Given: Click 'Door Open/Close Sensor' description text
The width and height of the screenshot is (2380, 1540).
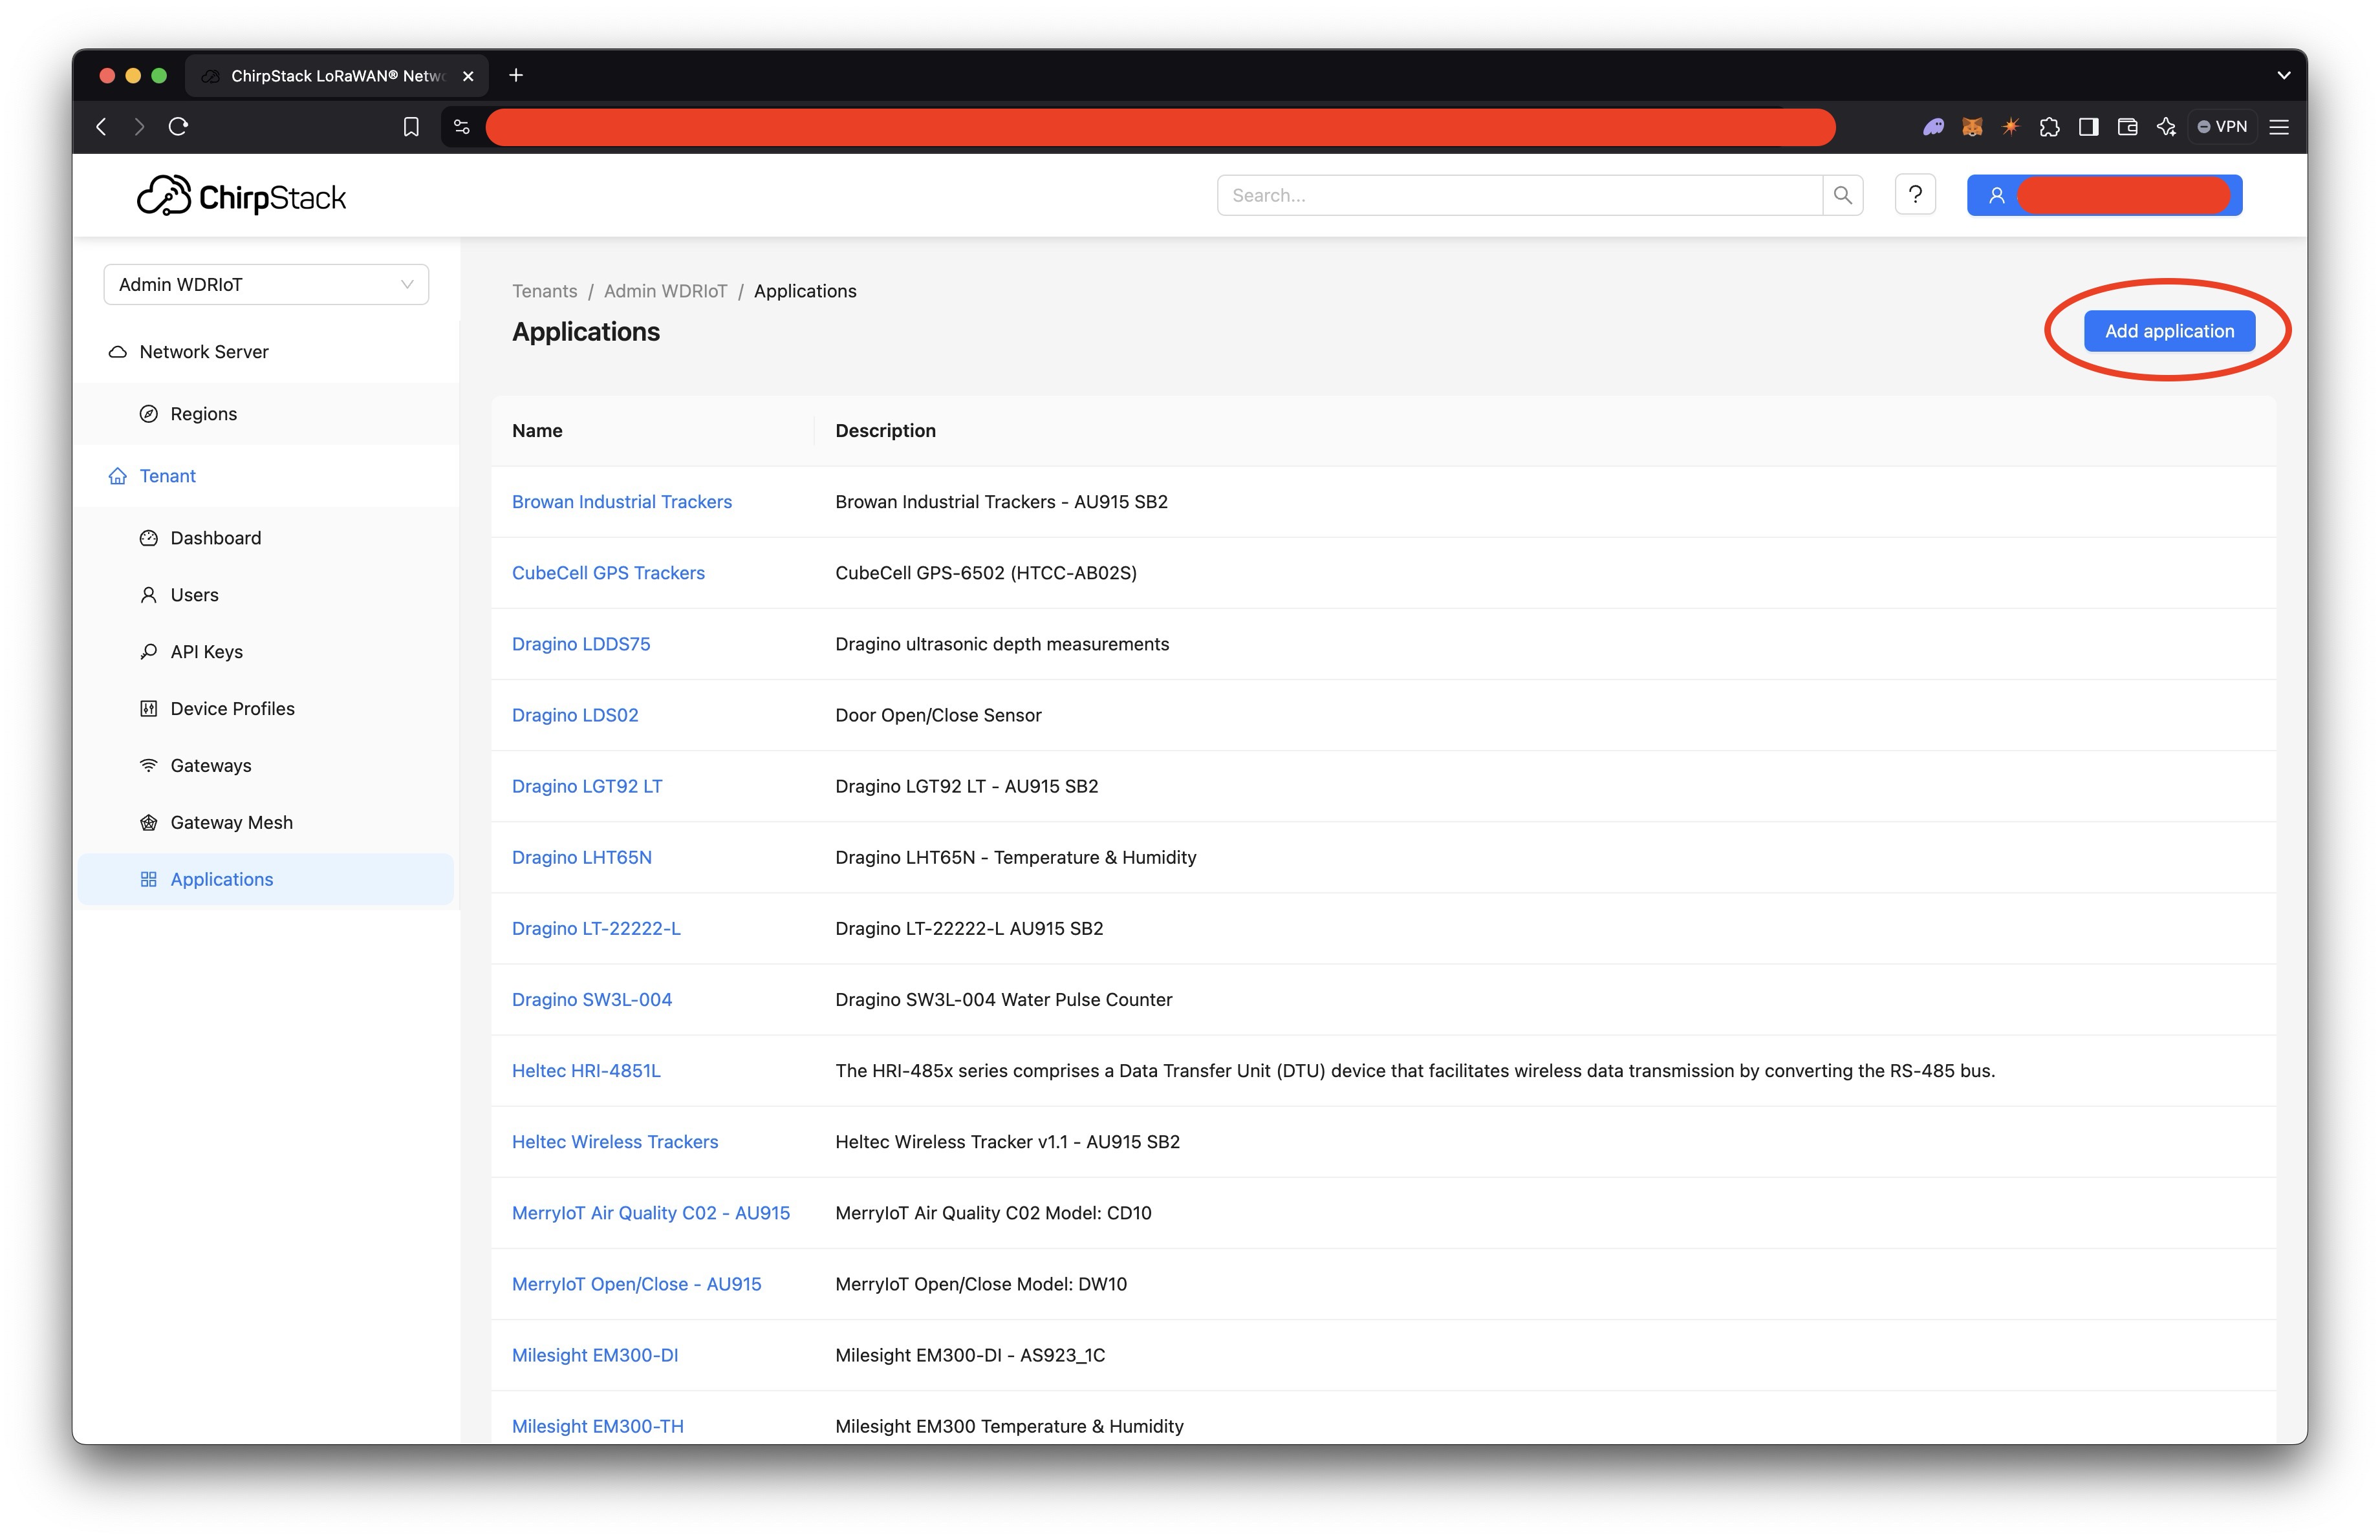Looking at the screenshot, I should 938,714.
